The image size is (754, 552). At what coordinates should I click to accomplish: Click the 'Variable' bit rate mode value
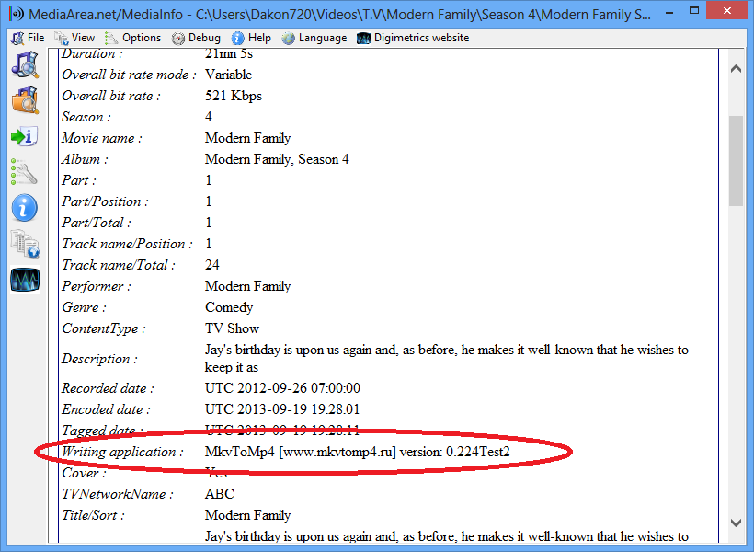click(228, 75)
